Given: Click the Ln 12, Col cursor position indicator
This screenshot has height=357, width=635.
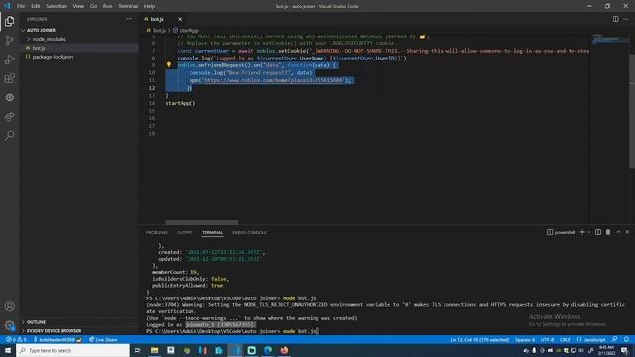Looking at the screenshot, I should click(x=480, y=339).
